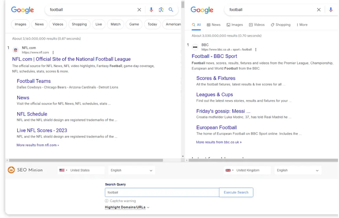Open the NFL.com result options menu
Image resolution: width=339 pixels, height=218 pixels.
pyautogui.click(x=53, y=52)
